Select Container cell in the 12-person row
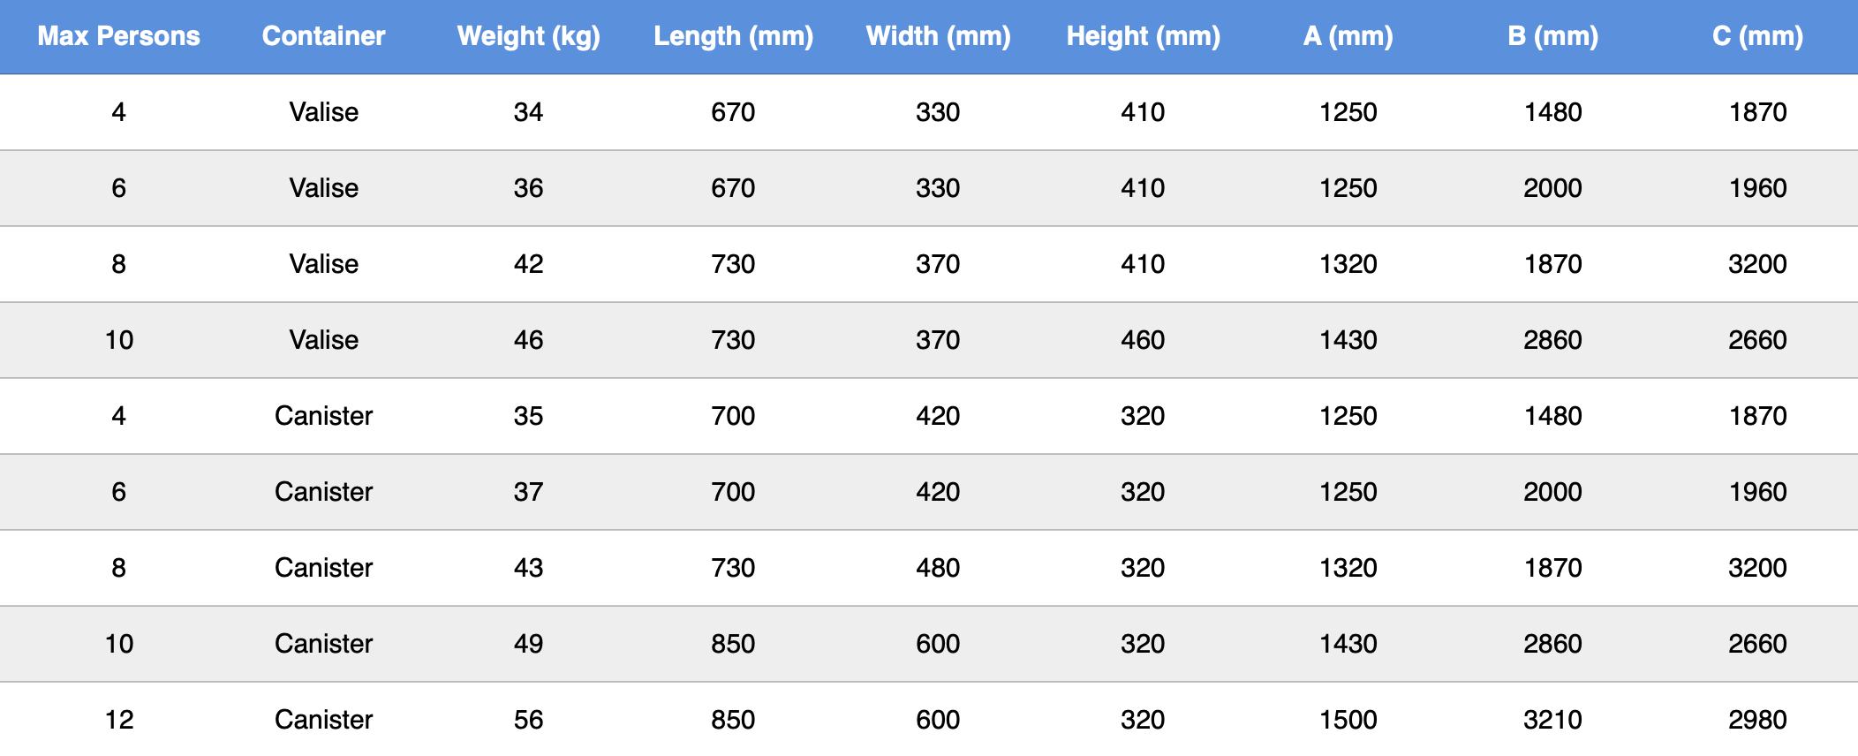Image resolution: width=1858 pixels, height=756 pixels. pos(323,720)
